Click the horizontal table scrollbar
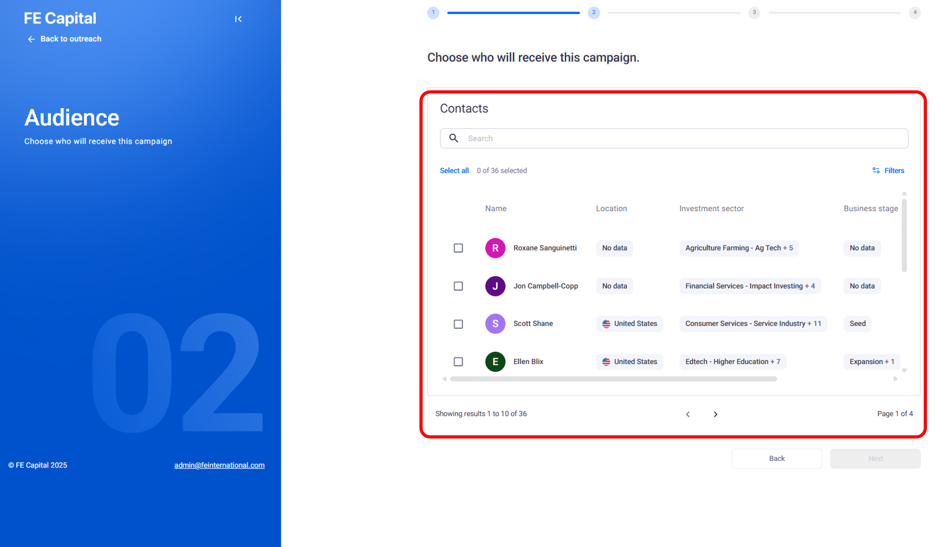This screenshot has height=547, width=936. point(613,379)
